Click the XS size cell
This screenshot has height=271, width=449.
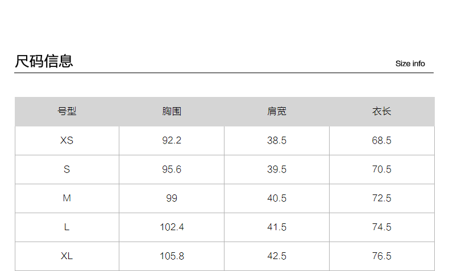point(67,141)
